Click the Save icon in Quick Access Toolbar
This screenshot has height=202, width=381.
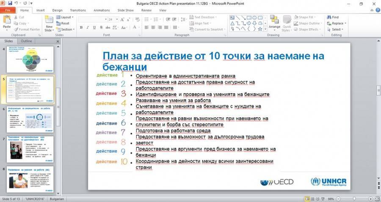click(x=11, y=3)
